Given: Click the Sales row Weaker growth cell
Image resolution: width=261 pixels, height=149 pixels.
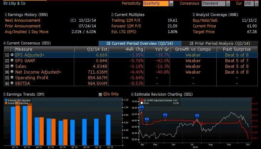Looking at the screenshot, I should pyautogui.click(x=193, y=66).
